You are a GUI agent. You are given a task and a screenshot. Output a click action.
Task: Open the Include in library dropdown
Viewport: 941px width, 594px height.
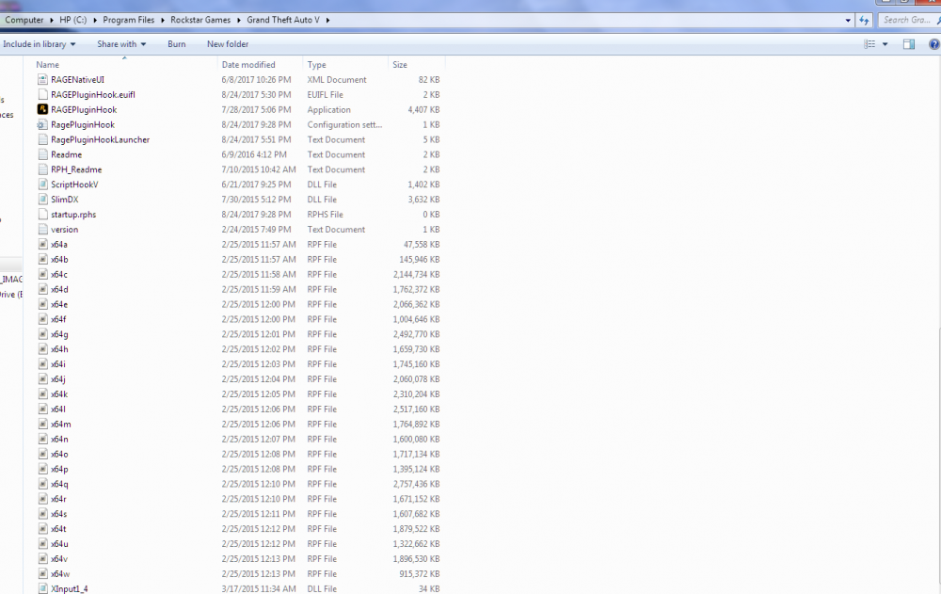(x=39, y=44)
